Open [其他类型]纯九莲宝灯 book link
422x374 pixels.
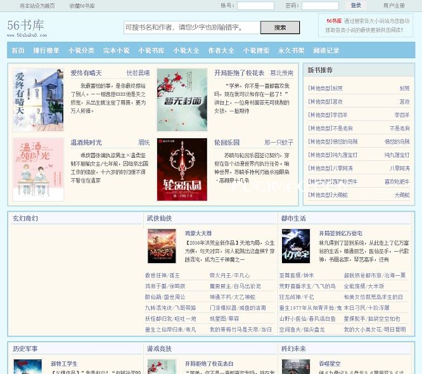pyautogui.click(x=333, y=155)
